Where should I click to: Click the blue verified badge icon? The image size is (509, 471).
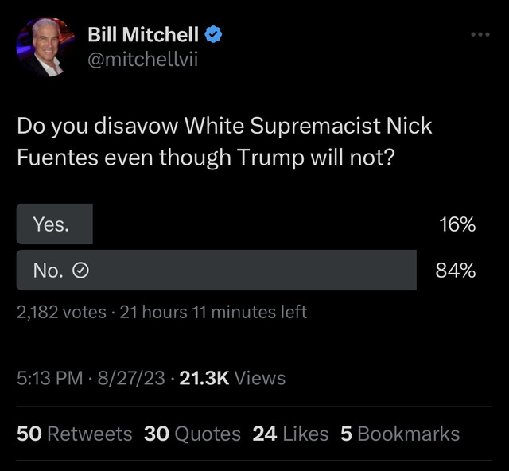(215, 34)
